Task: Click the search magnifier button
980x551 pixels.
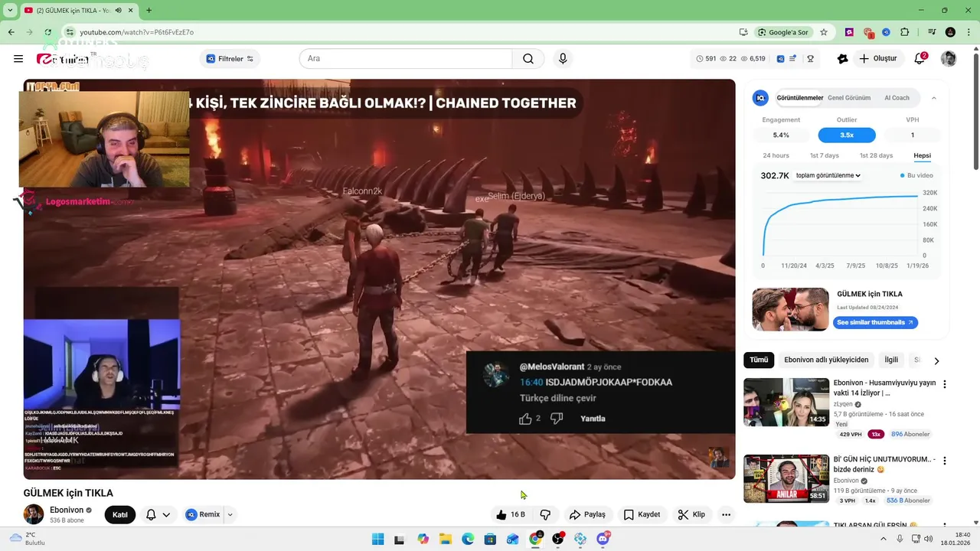Action: pyautogui.click(x=528, y=59)
